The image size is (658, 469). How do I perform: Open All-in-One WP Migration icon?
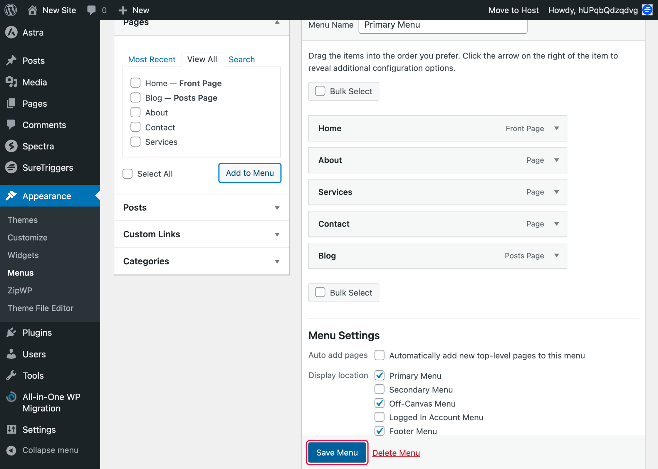[x=12, y=397]
